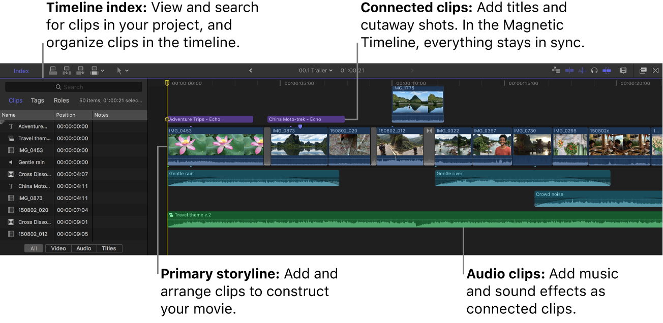Open the Clip Appearance settings icon
This screenshot has width=663, height=323.
pyautogui.click(x=623, y=71)
